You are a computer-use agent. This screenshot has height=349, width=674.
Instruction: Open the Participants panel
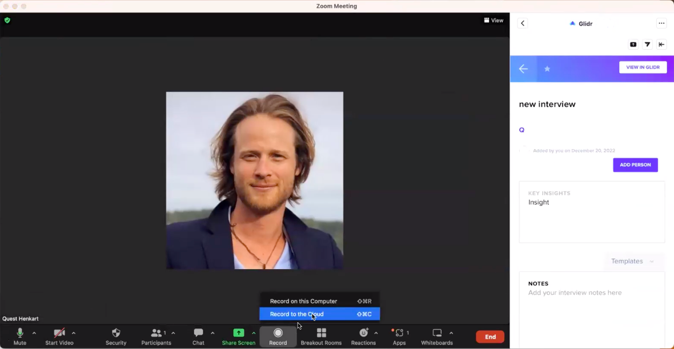tap(156, 336)
